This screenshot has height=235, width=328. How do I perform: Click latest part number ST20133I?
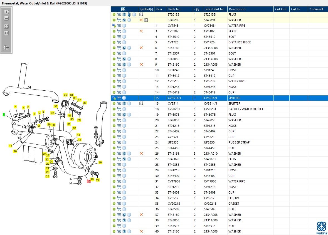point(210,14)
